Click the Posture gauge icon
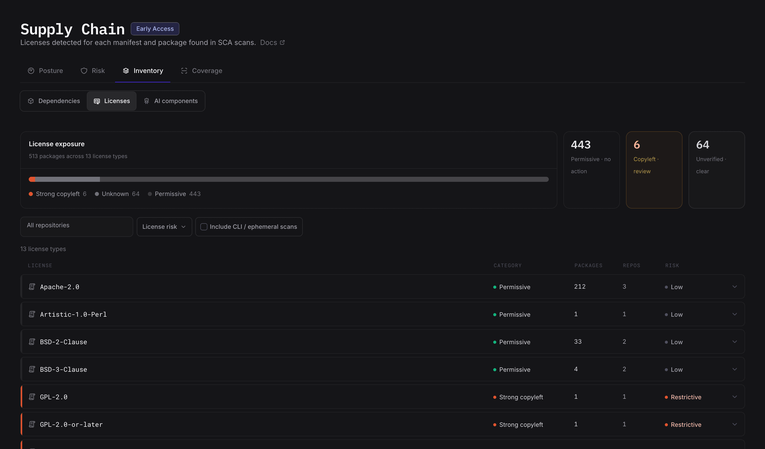765x449 pixels. click(x=31, y=71)
